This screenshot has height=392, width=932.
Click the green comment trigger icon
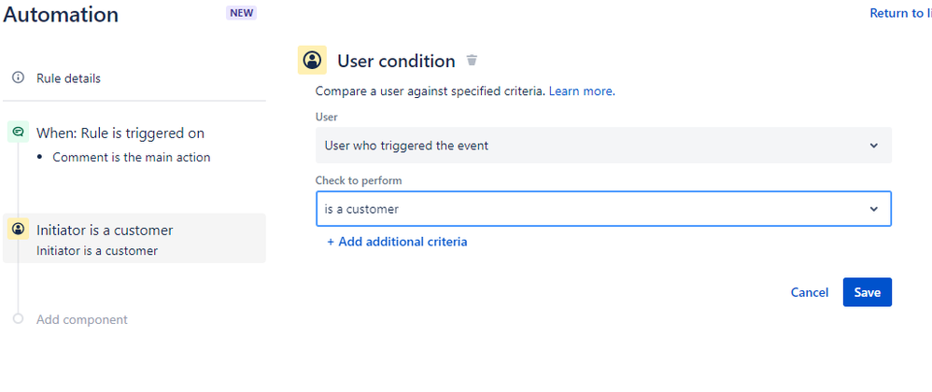pyautogui.click(x=18, y=132)
